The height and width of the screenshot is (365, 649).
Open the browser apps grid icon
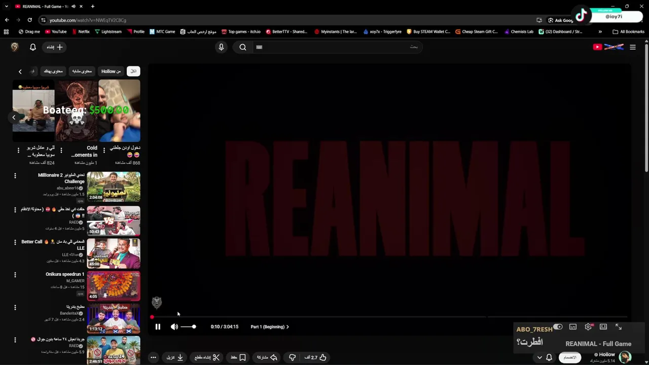point(6,31)
